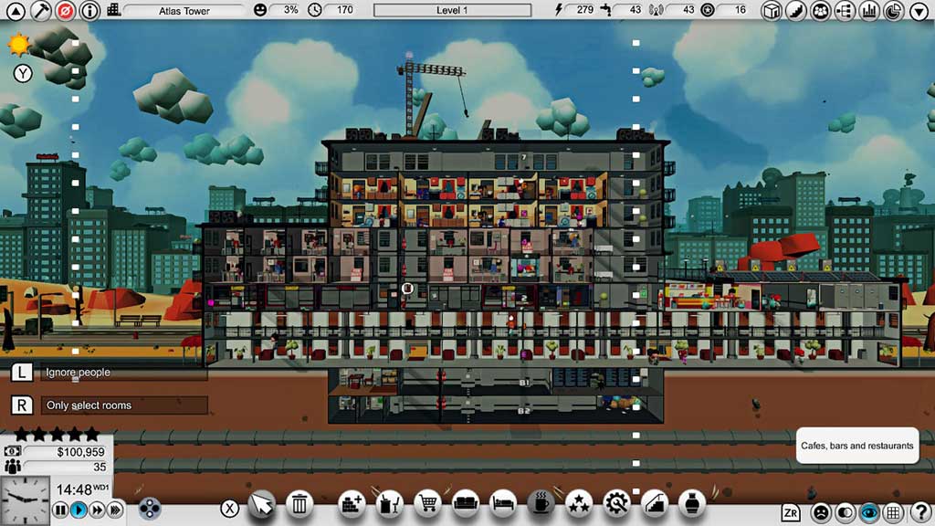Screen dimensions: 935x526
Task: Click the red crossed-circle icon
Action: click(65, 11)
